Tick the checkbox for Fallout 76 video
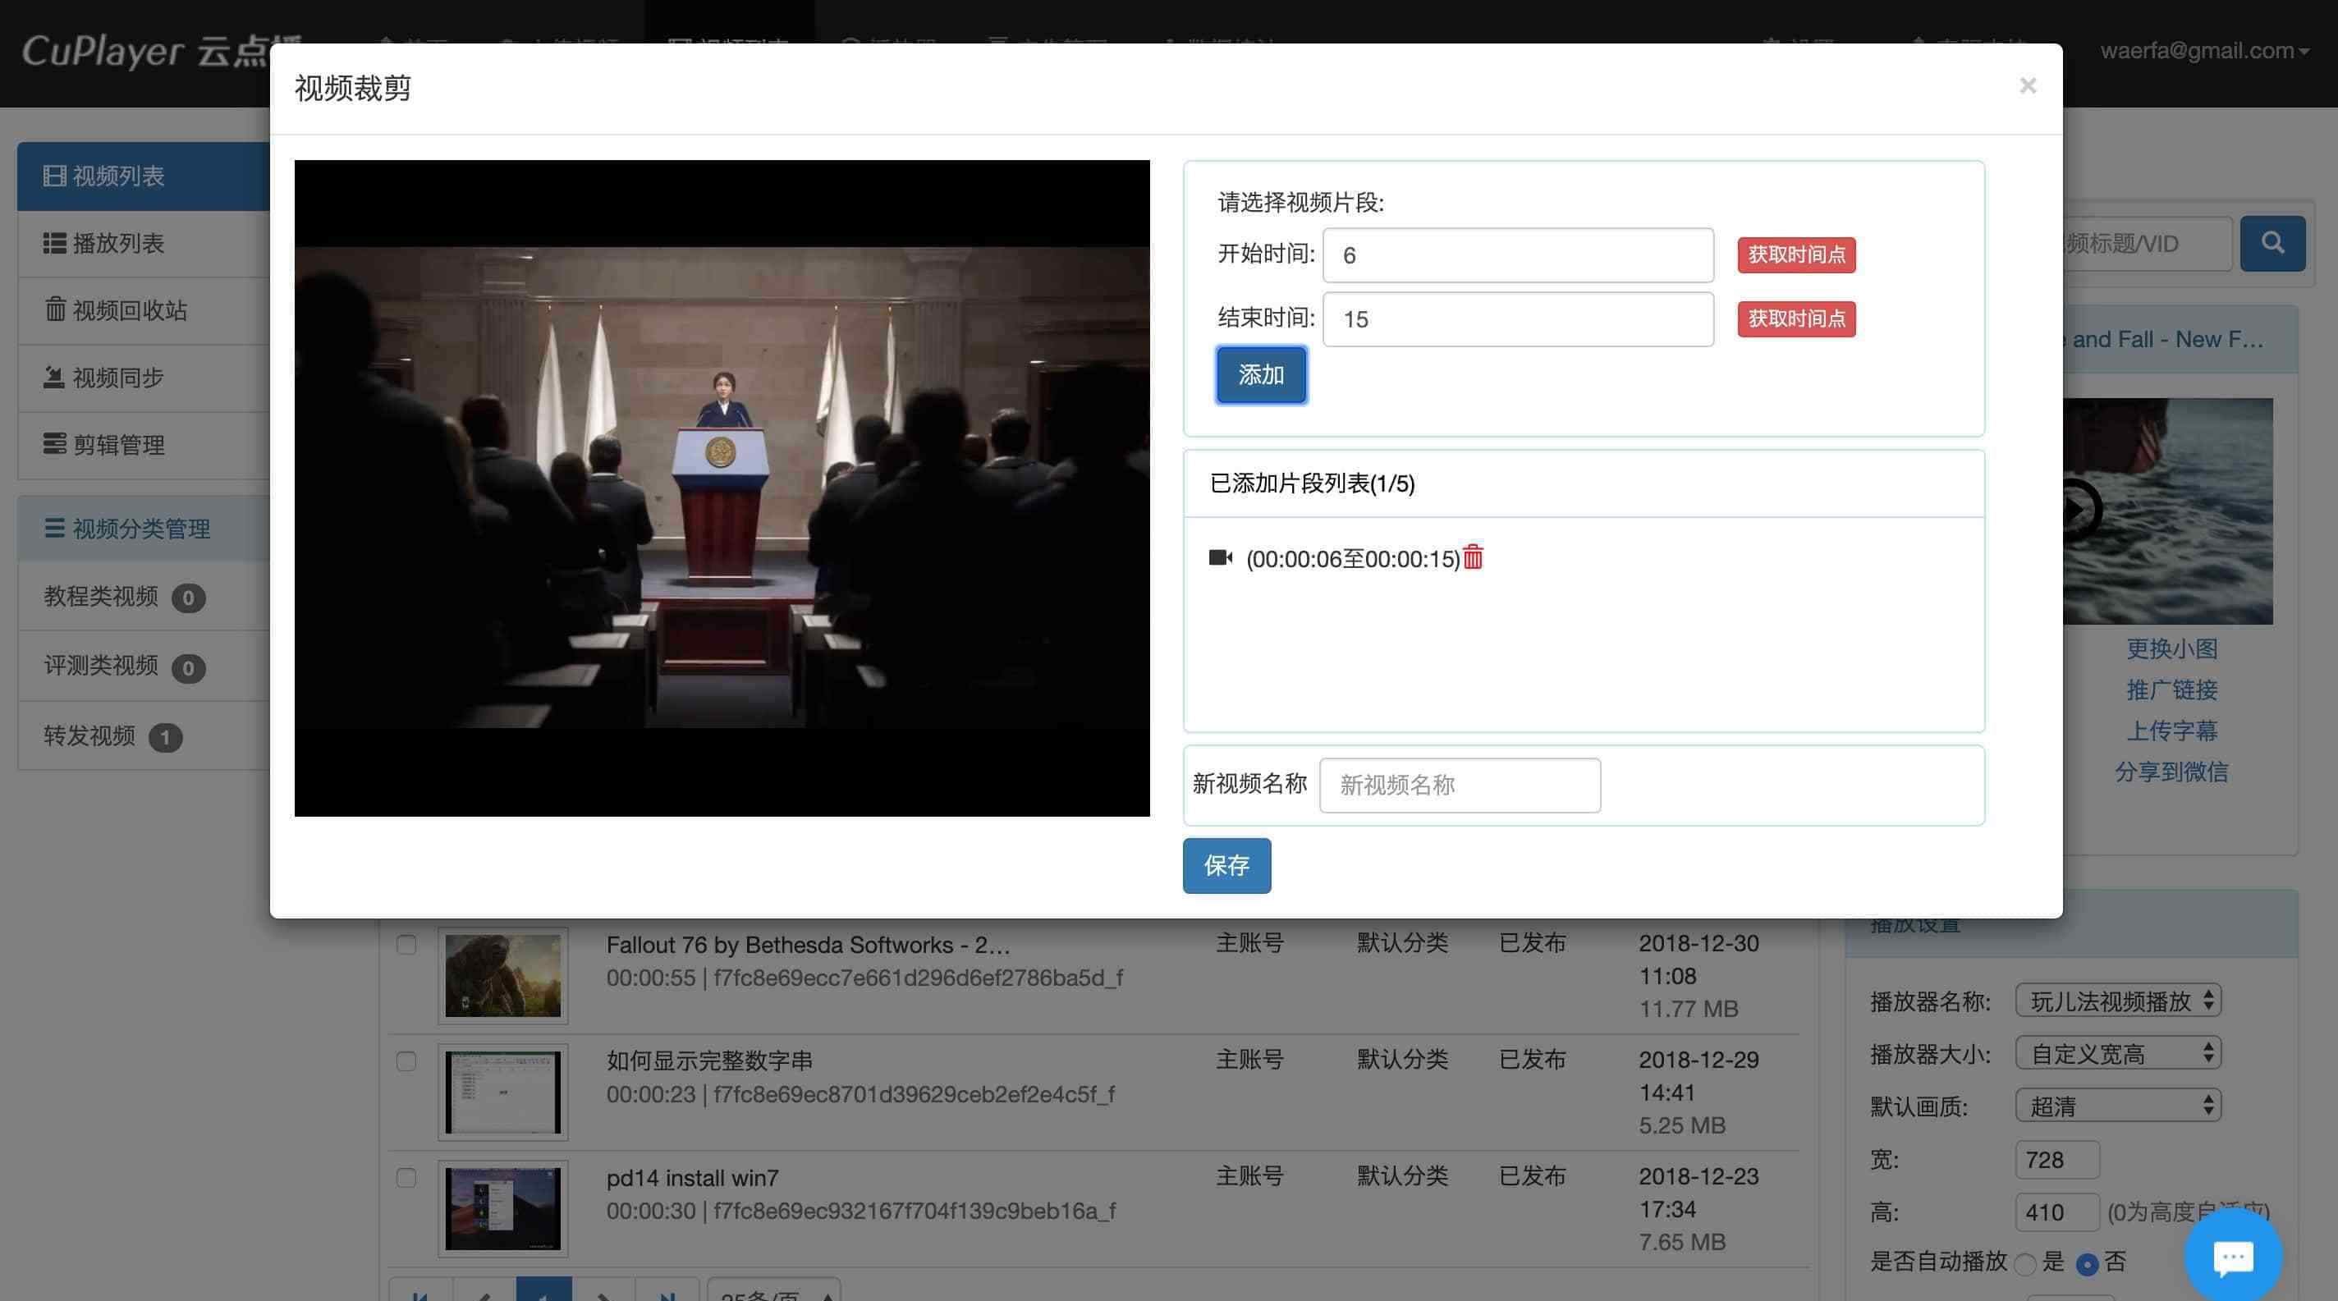The width and height of the screenshot is (2338, 1301). [x=406, y=945]
